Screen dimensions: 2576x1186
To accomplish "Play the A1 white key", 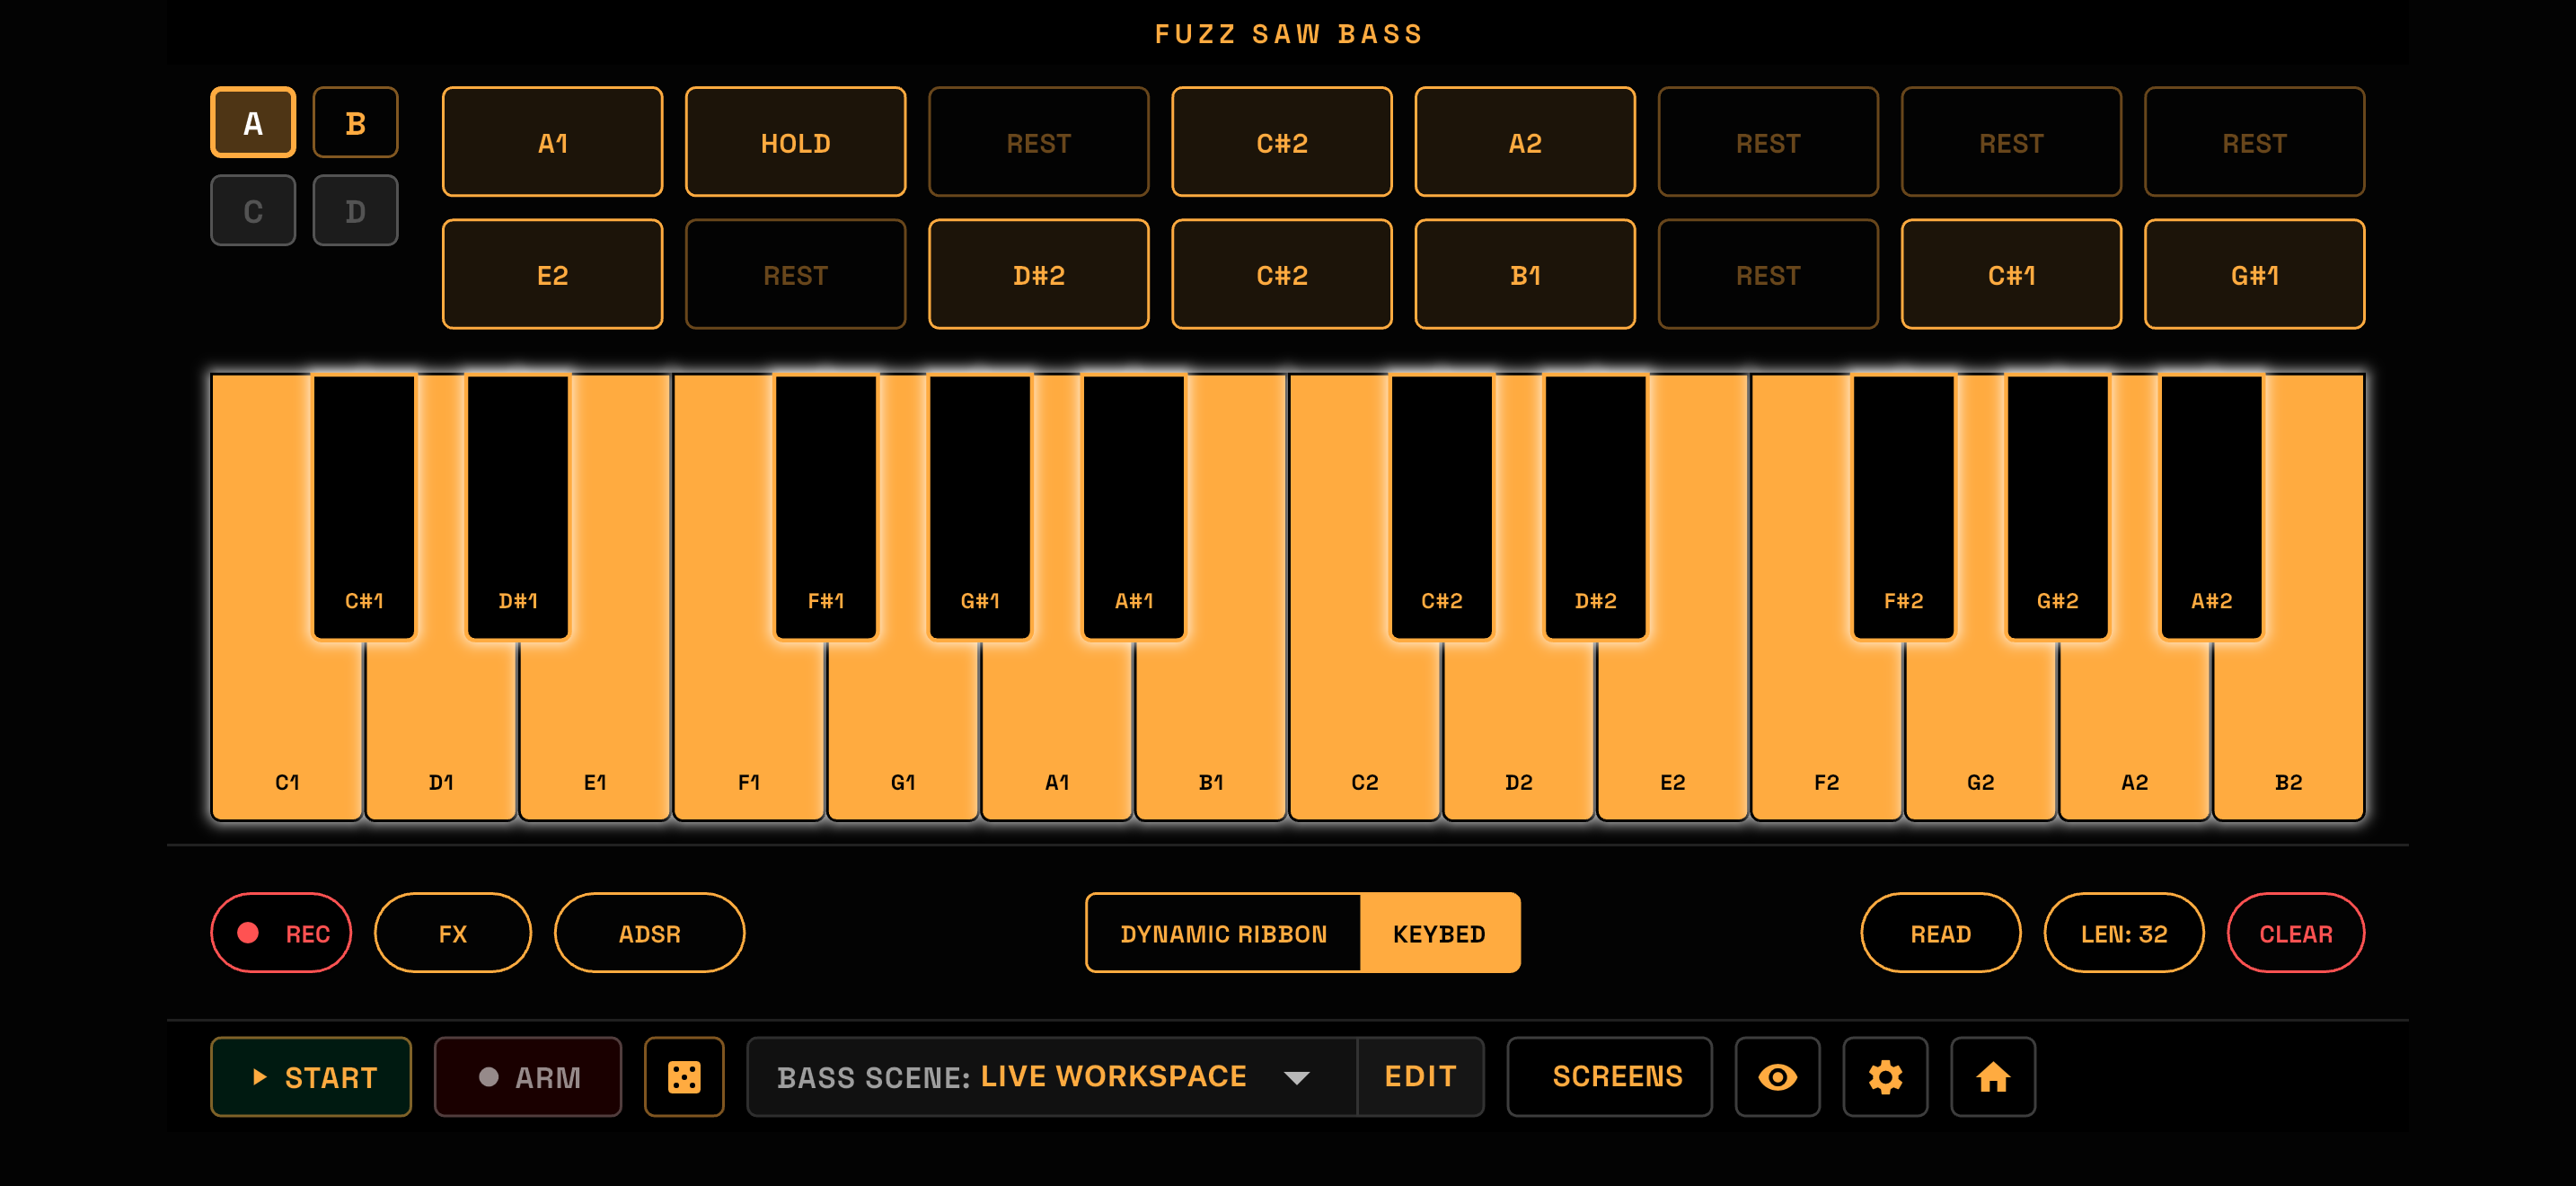I will (1057, 730).
